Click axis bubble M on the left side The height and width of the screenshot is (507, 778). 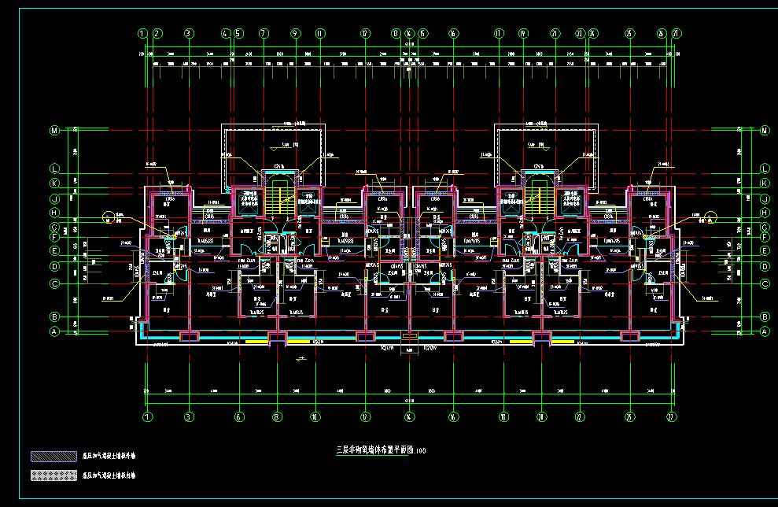click(x=54, y=131)
